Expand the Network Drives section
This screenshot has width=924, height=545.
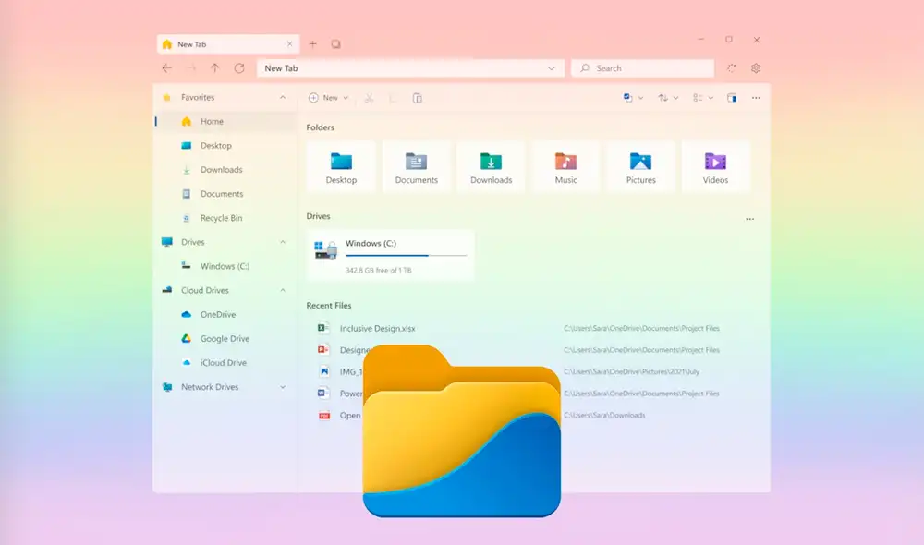pyautogui.click(x=283, y=387)
